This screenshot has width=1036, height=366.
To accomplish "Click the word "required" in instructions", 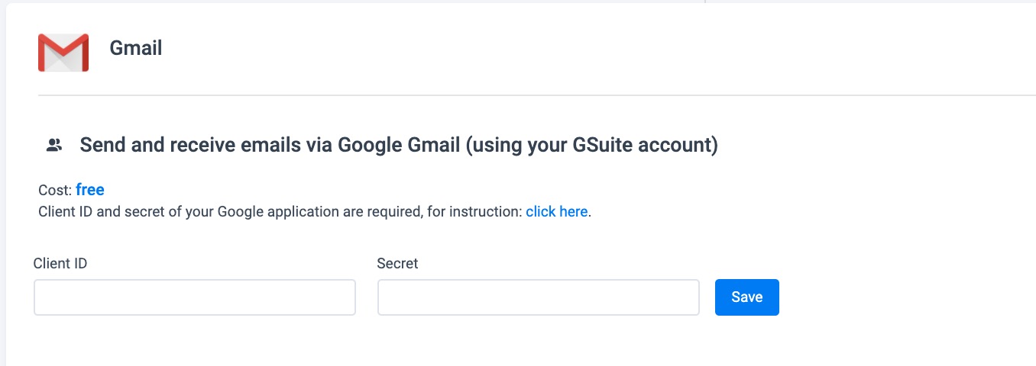I will [x=394, y=211].
